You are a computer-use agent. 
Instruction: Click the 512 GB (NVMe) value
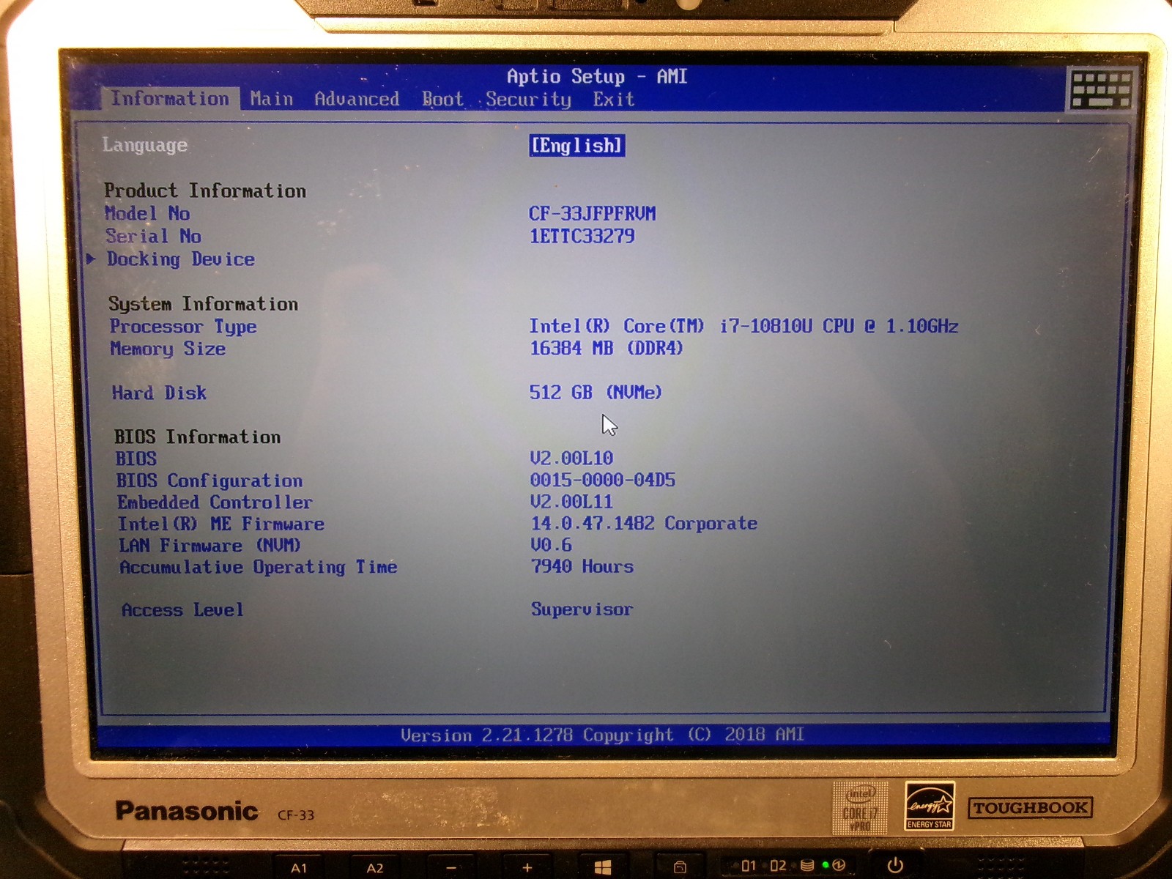(x=596, y=393)
